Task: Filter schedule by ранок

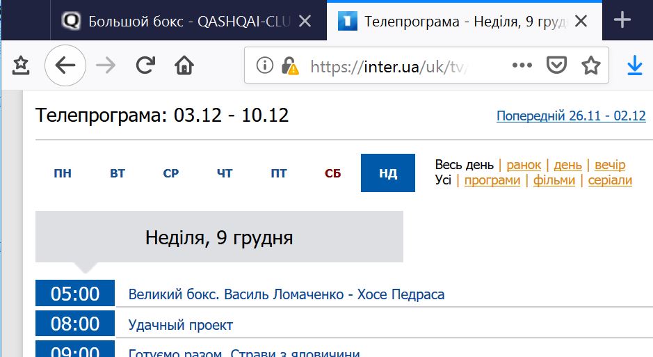Action: (x=524, y=165)
